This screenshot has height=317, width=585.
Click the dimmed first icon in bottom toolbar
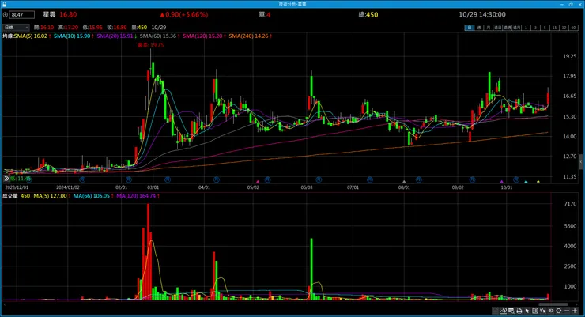tap(496, 311)
